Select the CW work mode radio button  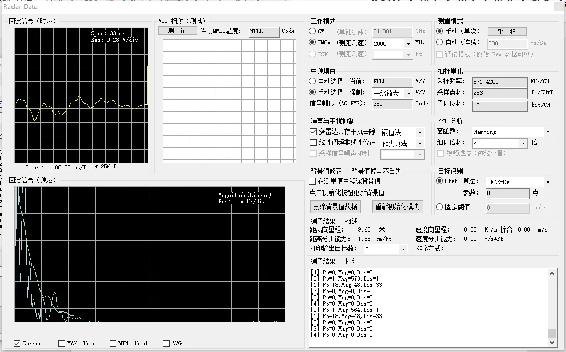pos(313,31)
